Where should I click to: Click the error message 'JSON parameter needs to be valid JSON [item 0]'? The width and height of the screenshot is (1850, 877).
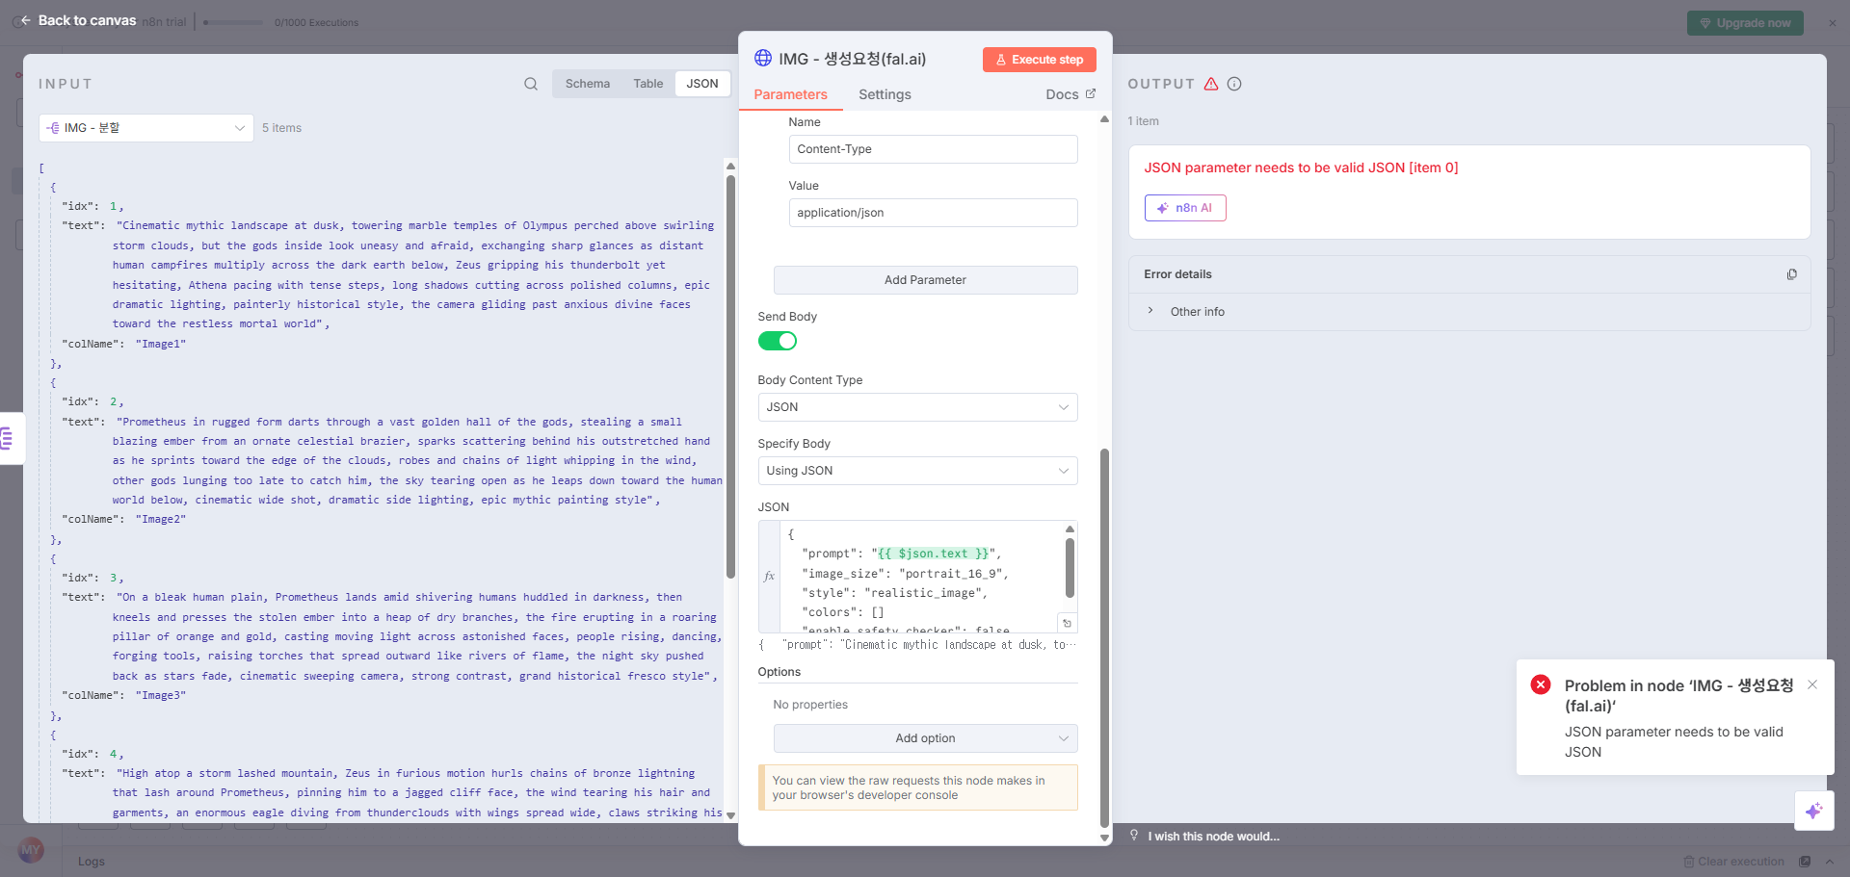pyautogui.click(x=1301, y=168)
